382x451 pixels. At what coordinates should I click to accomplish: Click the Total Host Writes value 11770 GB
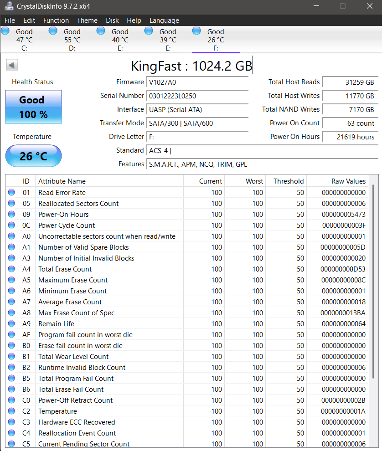pyautogui.click(x=350, y=96)
